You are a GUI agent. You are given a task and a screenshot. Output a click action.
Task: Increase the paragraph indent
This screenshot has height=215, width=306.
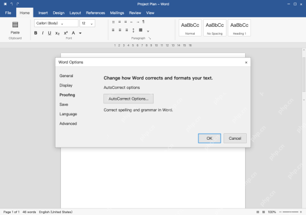137,22
